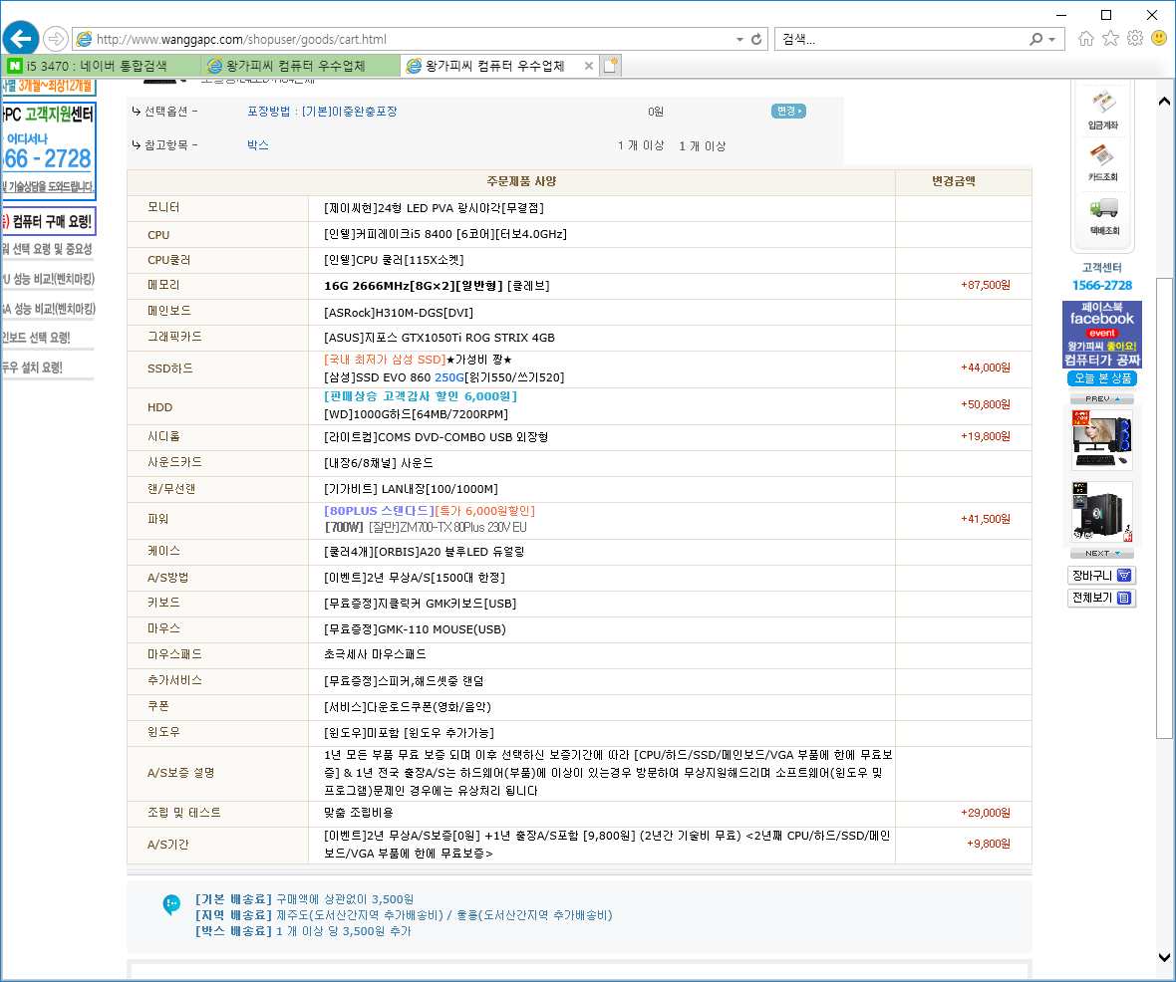Open the 컴퓨터 구매 요령 sidebar banner
The image size is (1176, 982).
pyautogui.click(x=49, y=221)
